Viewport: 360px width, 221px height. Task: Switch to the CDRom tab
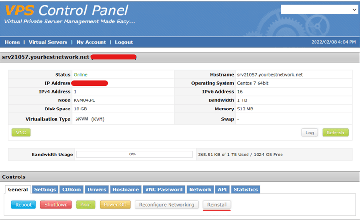[x=71, y=189]
